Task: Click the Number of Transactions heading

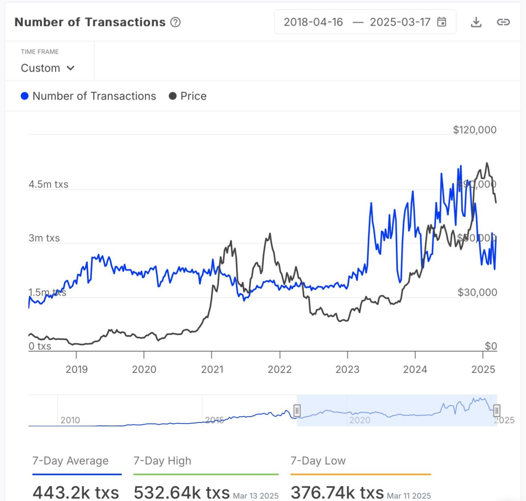Action: pos(90,22)
